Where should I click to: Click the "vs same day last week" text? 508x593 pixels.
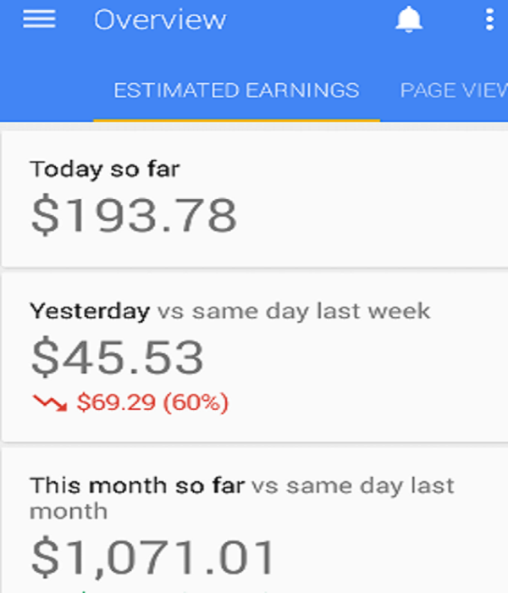point(294,311)
